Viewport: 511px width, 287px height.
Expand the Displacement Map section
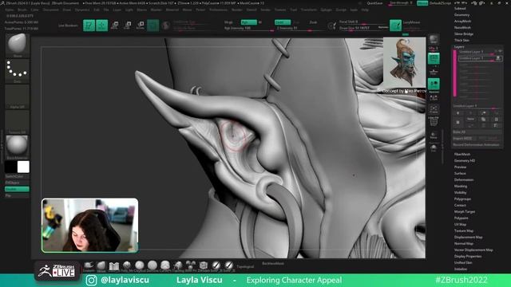[x=469, y=238]
